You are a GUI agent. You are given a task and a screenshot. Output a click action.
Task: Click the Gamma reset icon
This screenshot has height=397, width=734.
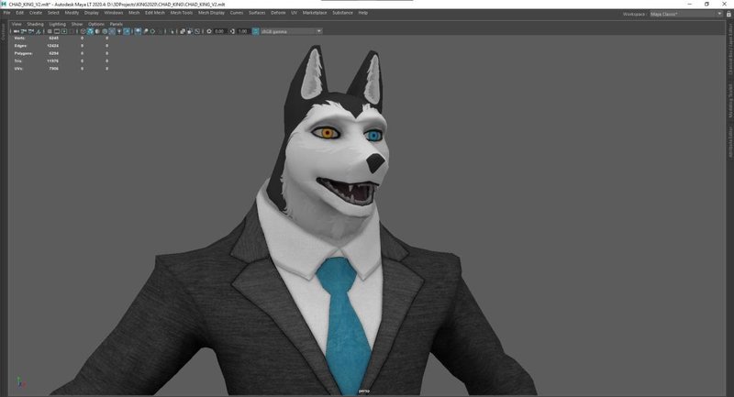pos(232,31)
